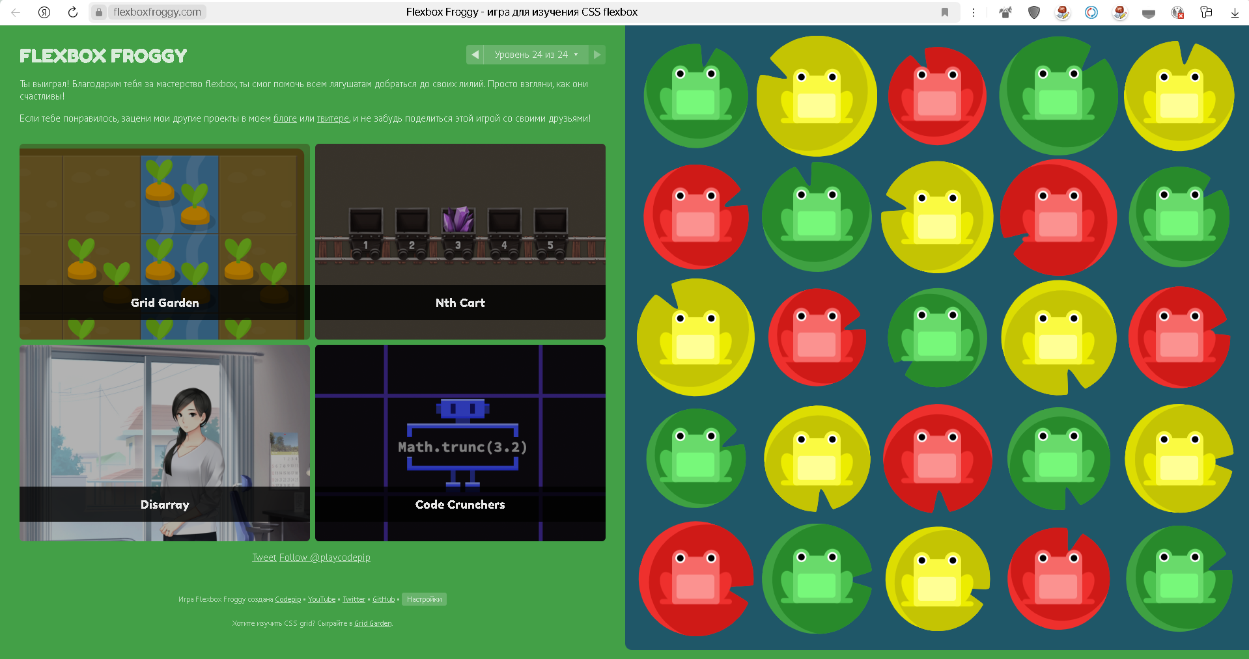Open the Nth Cart game card

tap(460, 241)
